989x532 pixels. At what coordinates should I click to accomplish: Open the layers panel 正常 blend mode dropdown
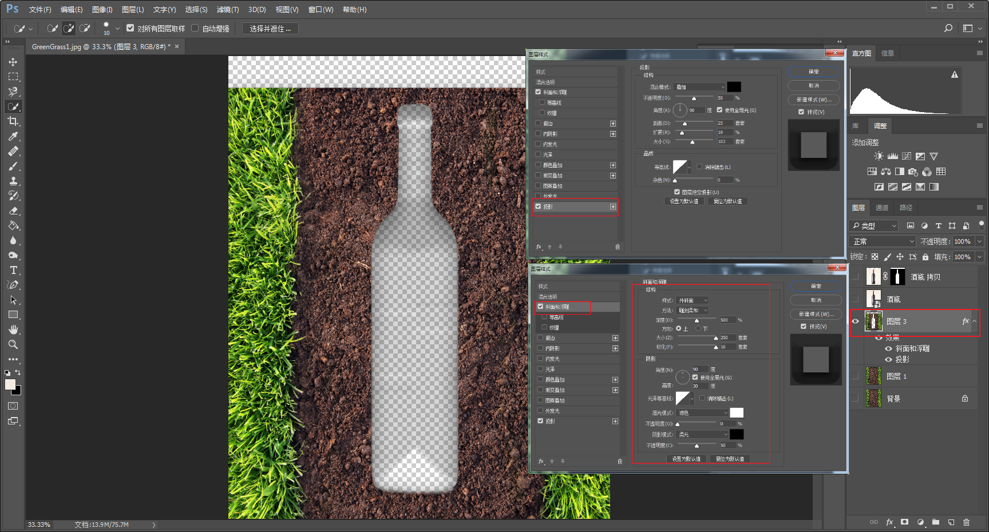883,241
